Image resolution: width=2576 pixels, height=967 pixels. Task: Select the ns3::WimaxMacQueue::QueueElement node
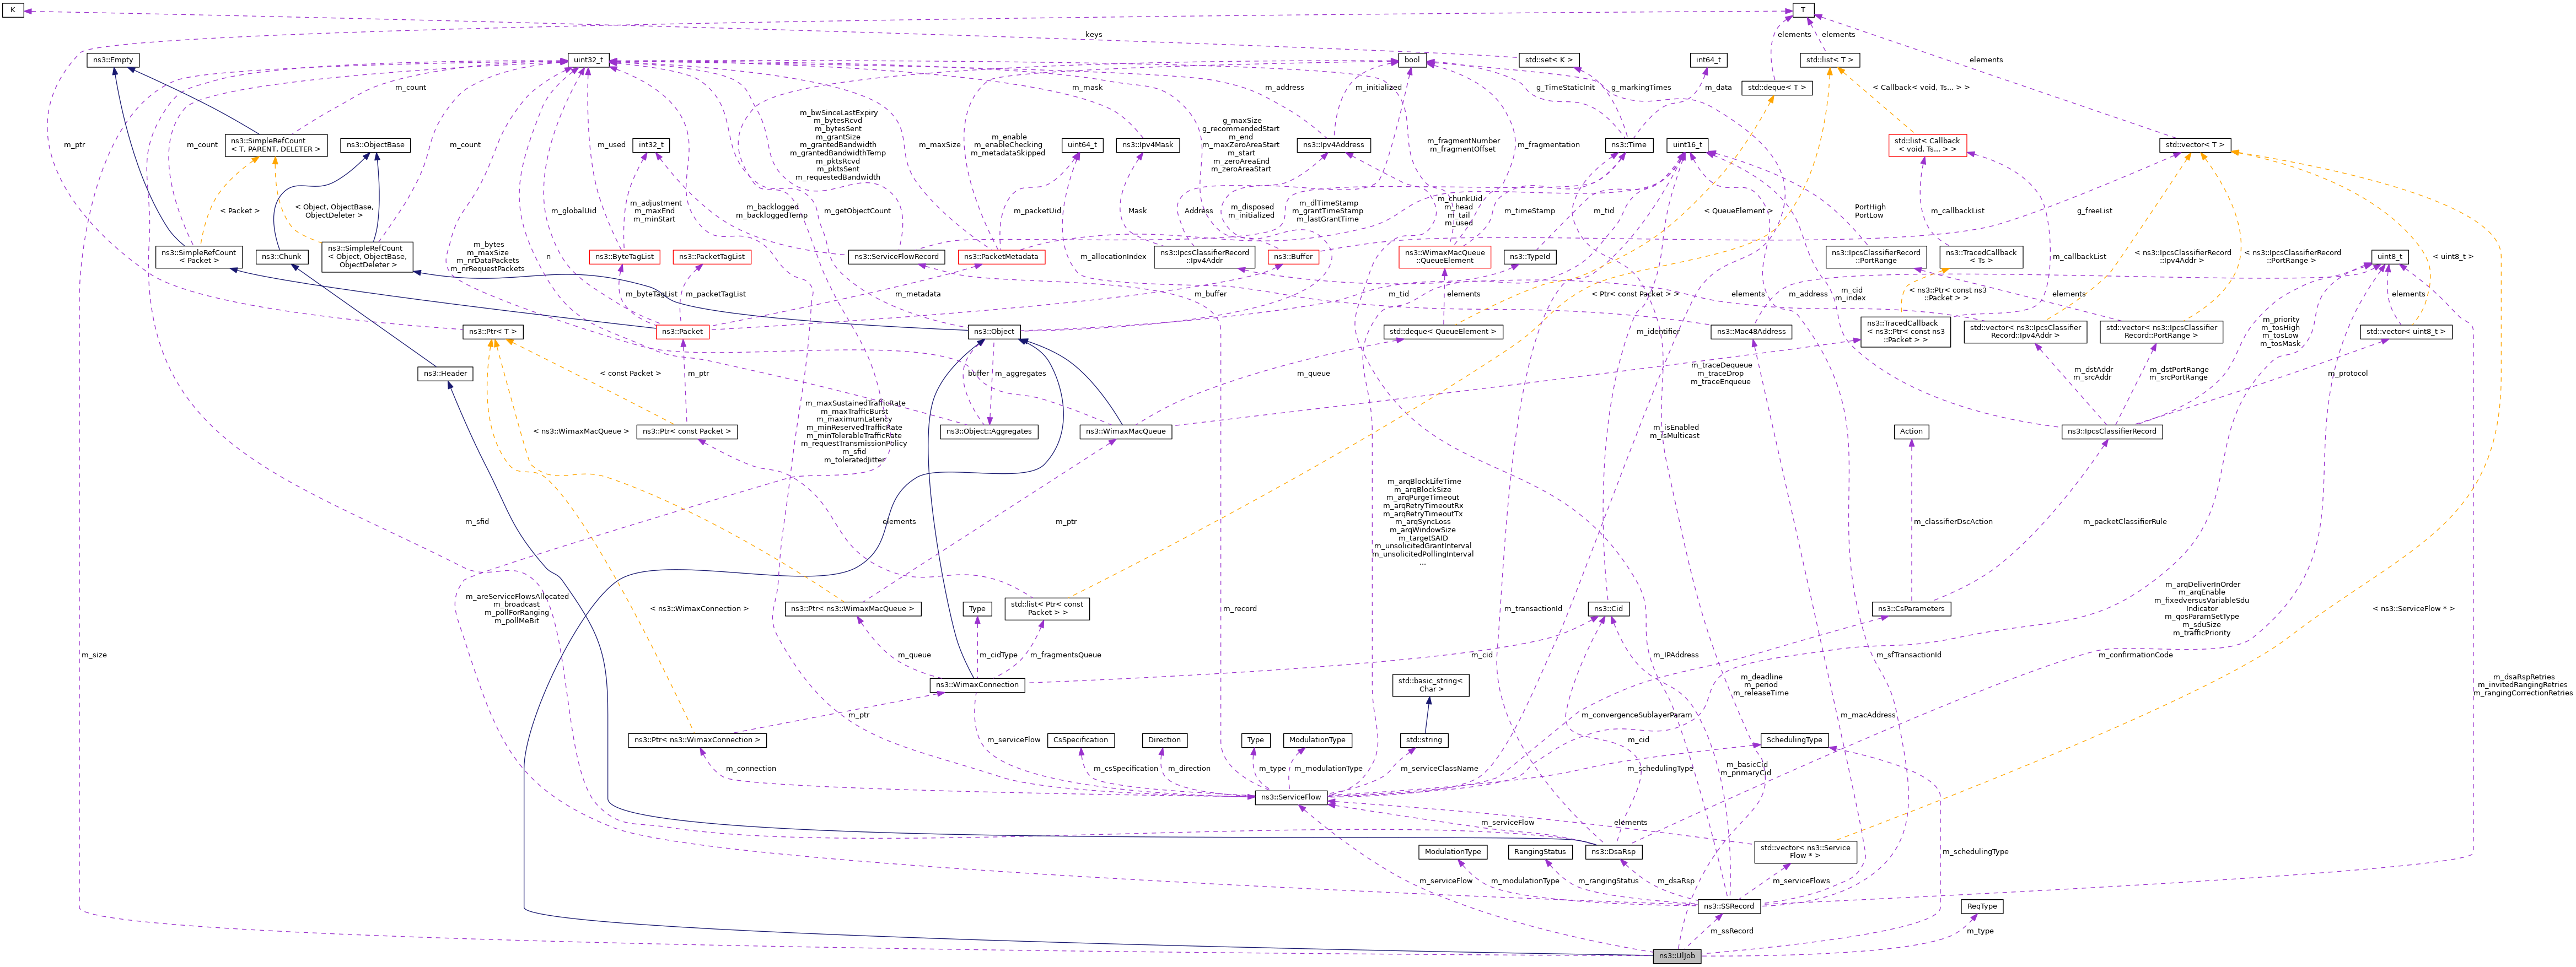(x=1445, y=257)
